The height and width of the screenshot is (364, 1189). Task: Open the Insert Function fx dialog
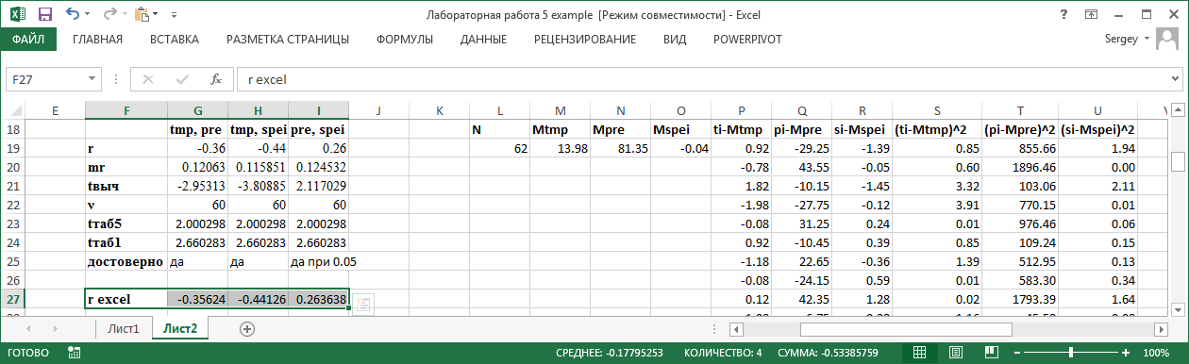pyautogui.click(x=215, y=79)
